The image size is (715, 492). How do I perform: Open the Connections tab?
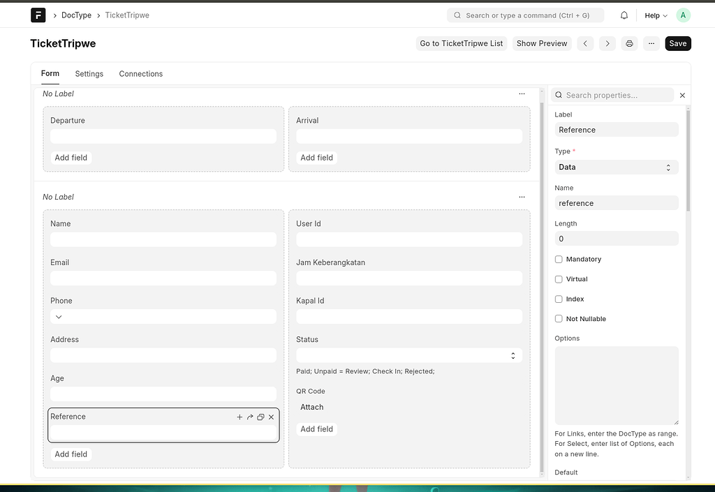tap(140, 73)
